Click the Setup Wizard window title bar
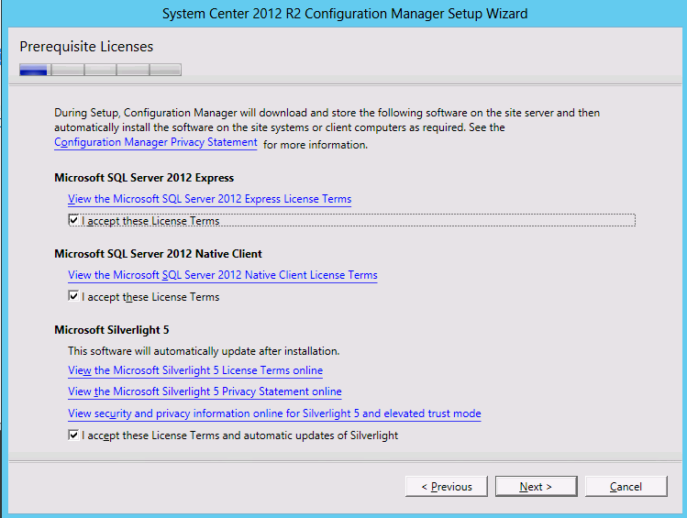 coord(344,14)
